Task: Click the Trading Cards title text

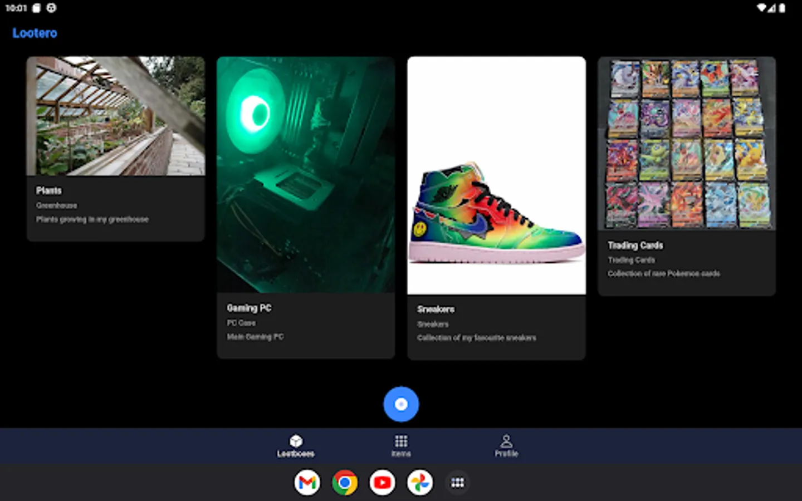Action: tap(635, 245)
